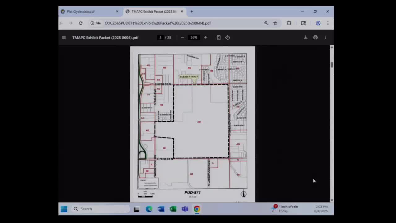Click the address bar URL

click(x=158, y=23)
